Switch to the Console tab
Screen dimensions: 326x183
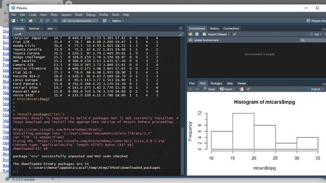[x=18, y=28]
